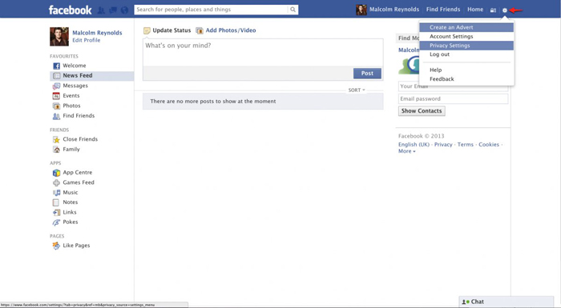Choose Privacy Settings in dropdown menu
This screenshot has width=561, height=308.
coord(466,46)
